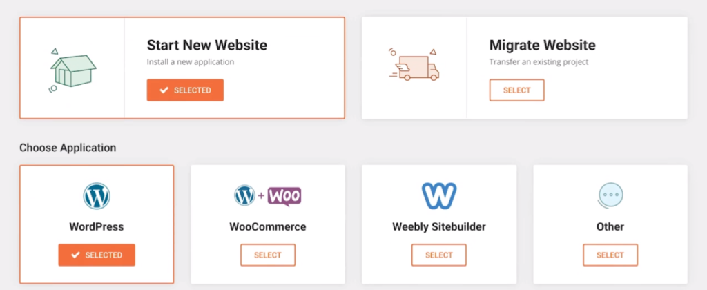Click the WordPress logo in the WordPress card

(97, 196)
